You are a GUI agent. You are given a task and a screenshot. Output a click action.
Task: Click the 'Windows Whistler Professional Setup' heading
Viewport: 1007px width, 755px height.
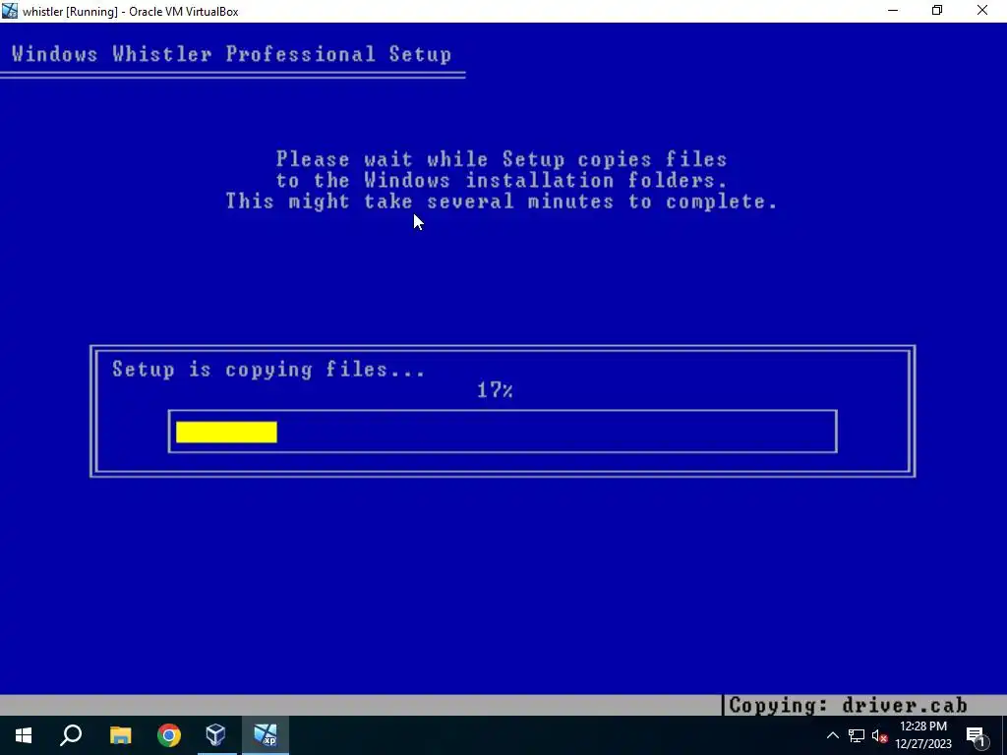231,54
